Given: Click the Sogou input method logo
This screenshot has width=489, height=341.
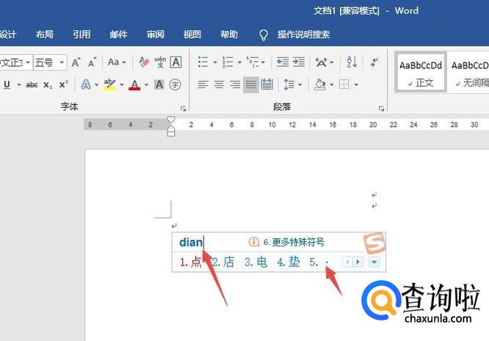Looking at the screenshot, I should [374, 243].
